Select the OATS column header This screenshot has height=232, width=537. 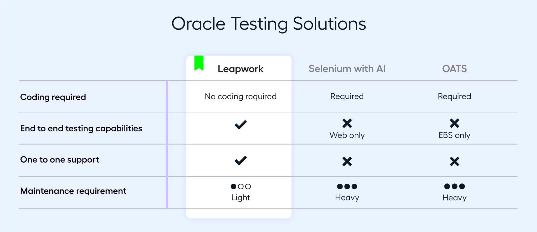click(454, 69)
